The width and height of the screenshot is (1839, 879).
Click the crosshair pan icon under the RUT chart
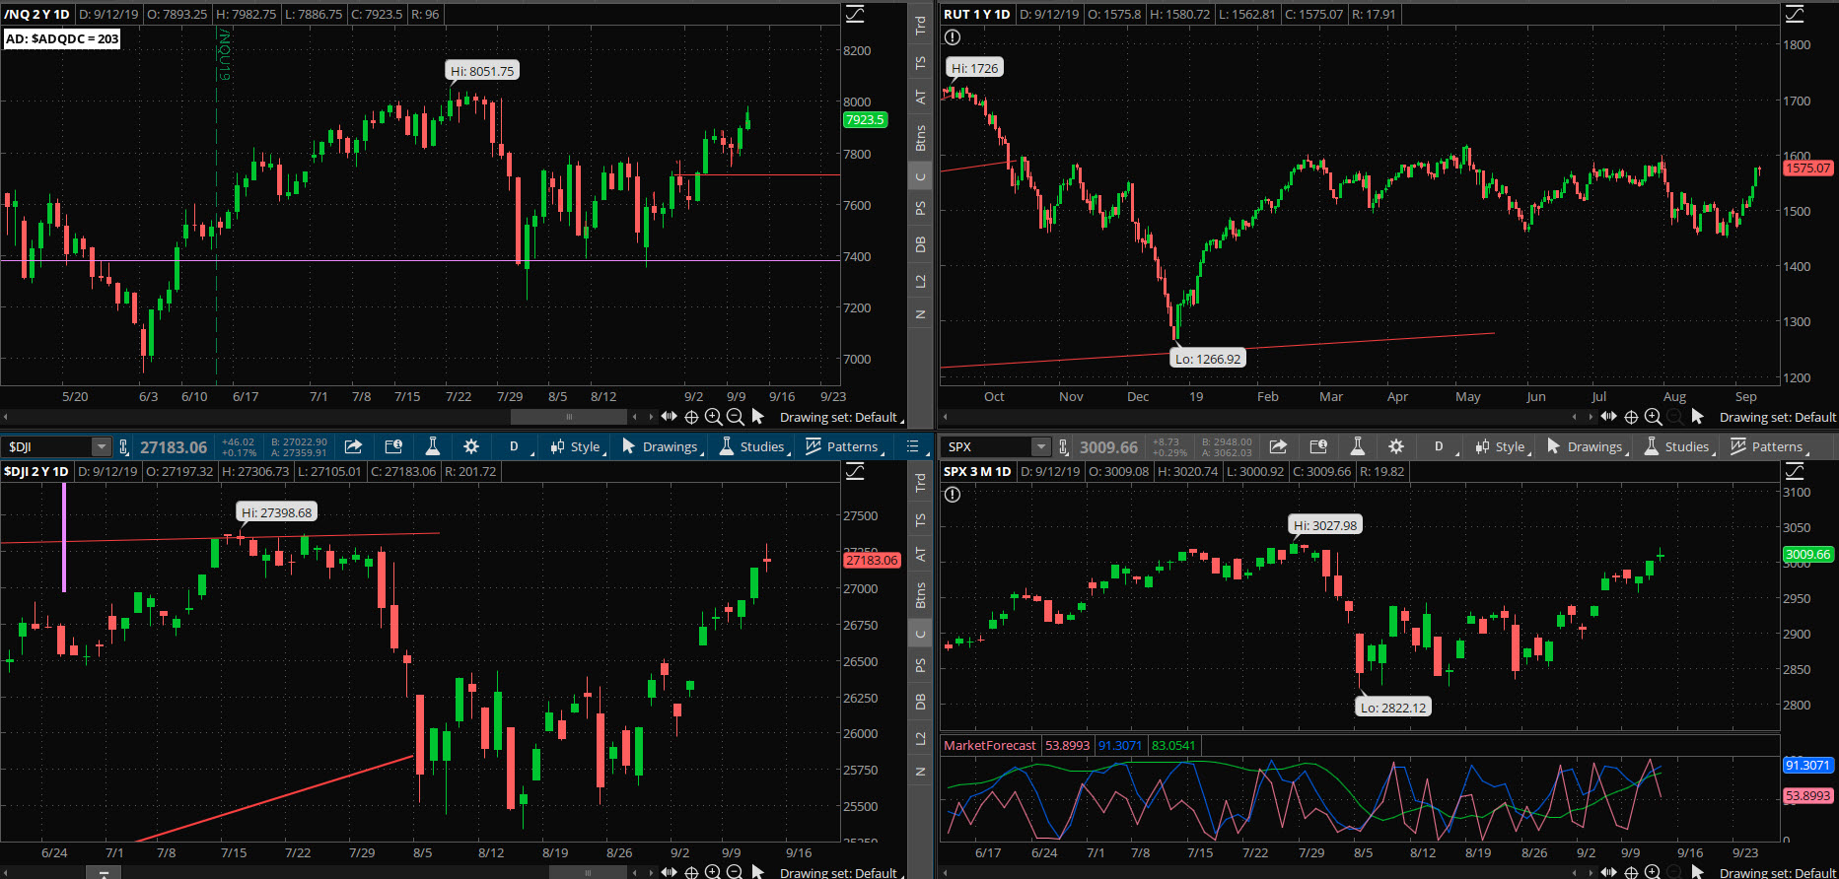pyautogui.click(x=1632, y=417)
